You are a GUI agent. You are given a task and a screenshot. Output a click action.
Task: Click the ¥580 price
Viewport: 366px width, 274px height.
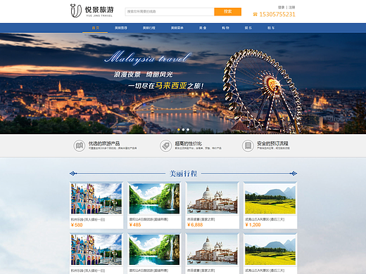coord(77,225)
